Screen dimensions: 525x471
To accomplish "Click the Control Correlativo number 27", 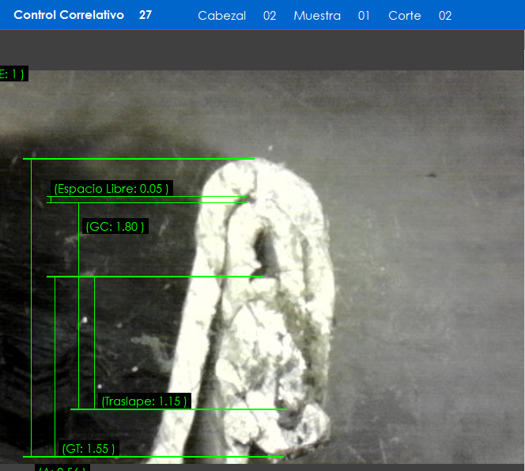I will [x=145, y=15].
